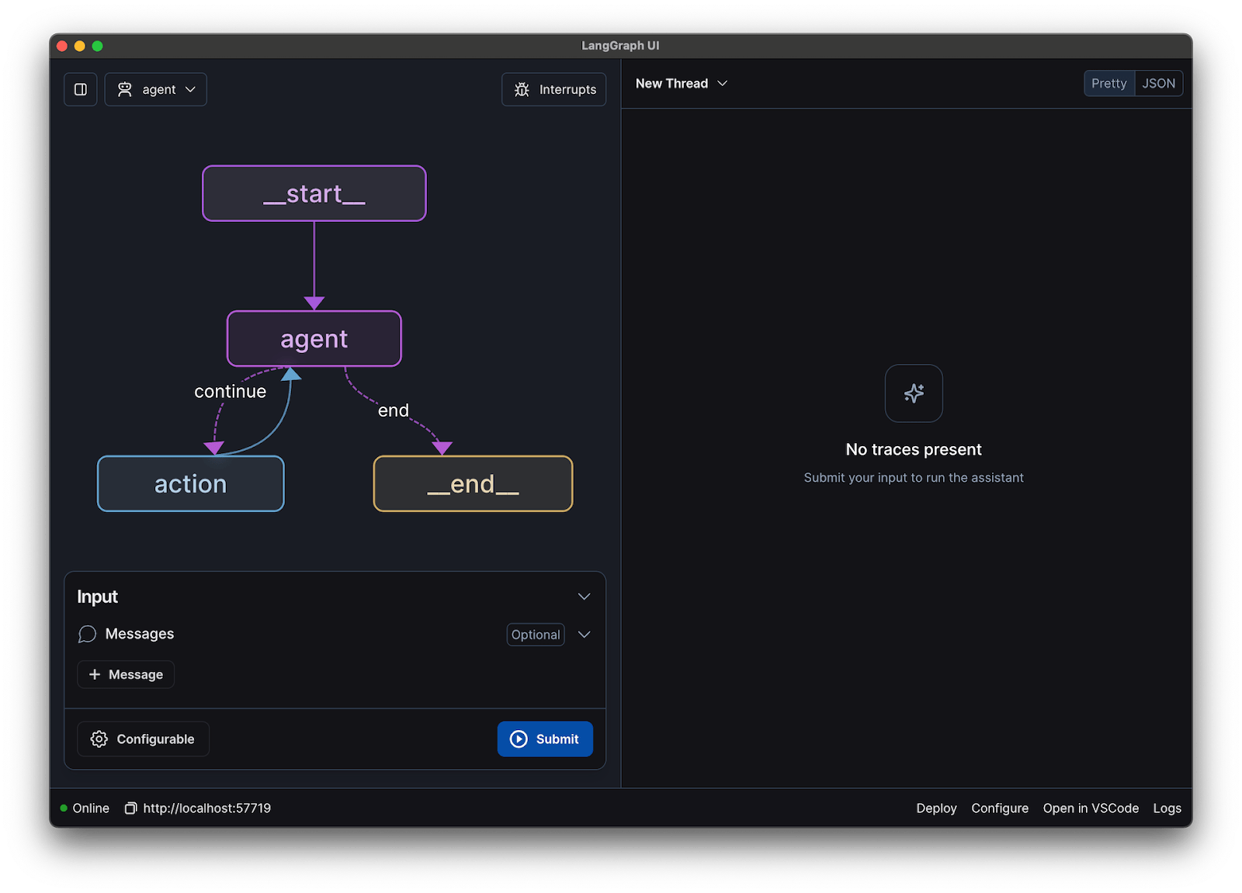
Task: Click the browser icon next to the localhost URL
Action: (130, 808)
